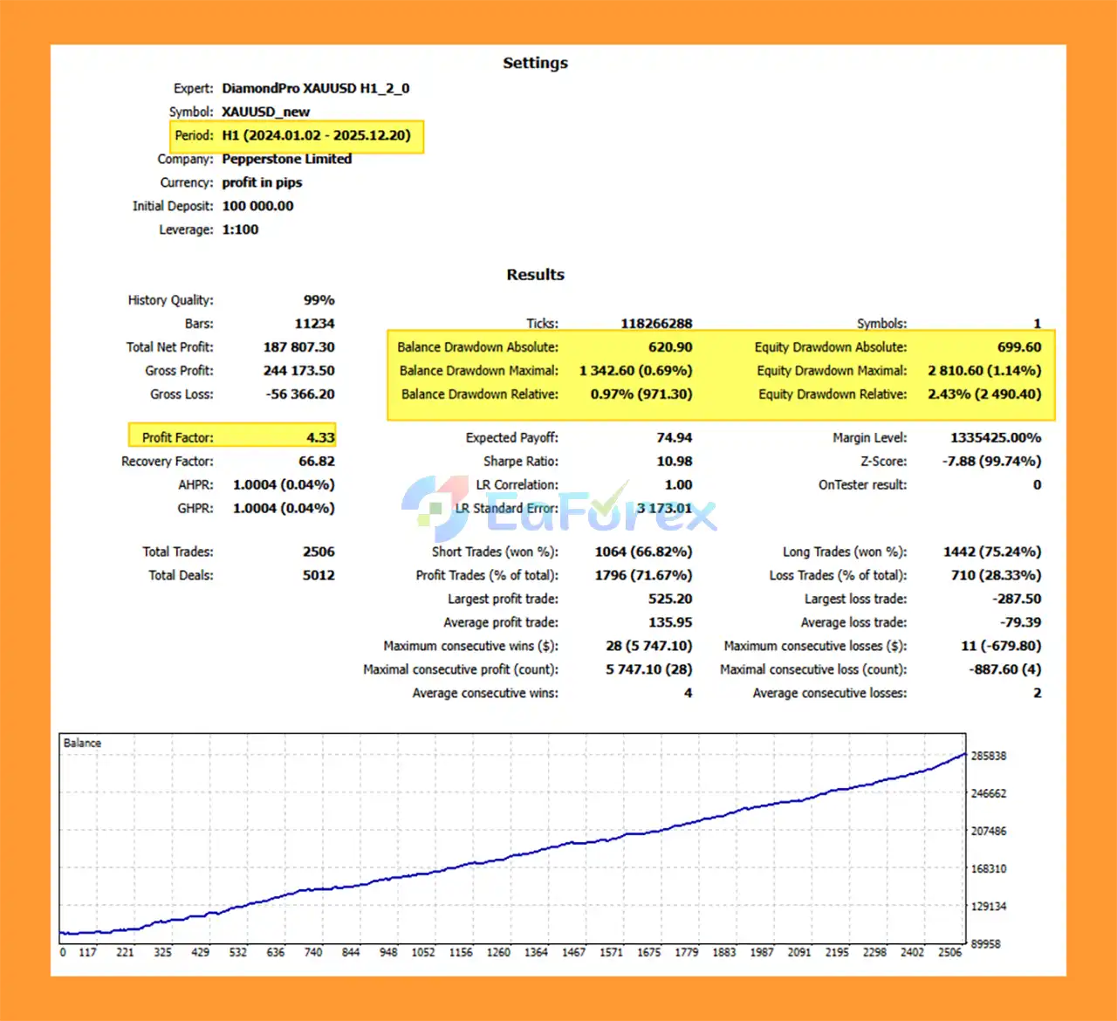Click the Company name Pepperstone Limited
The height and width of the screenshot is (1021, 1117).
point(286,159)
